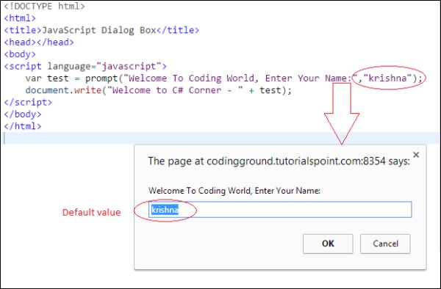Place cursor on the <!DOCTYPE html> line
This screenshot has width=441, height=289.
(x=44, y=6)
